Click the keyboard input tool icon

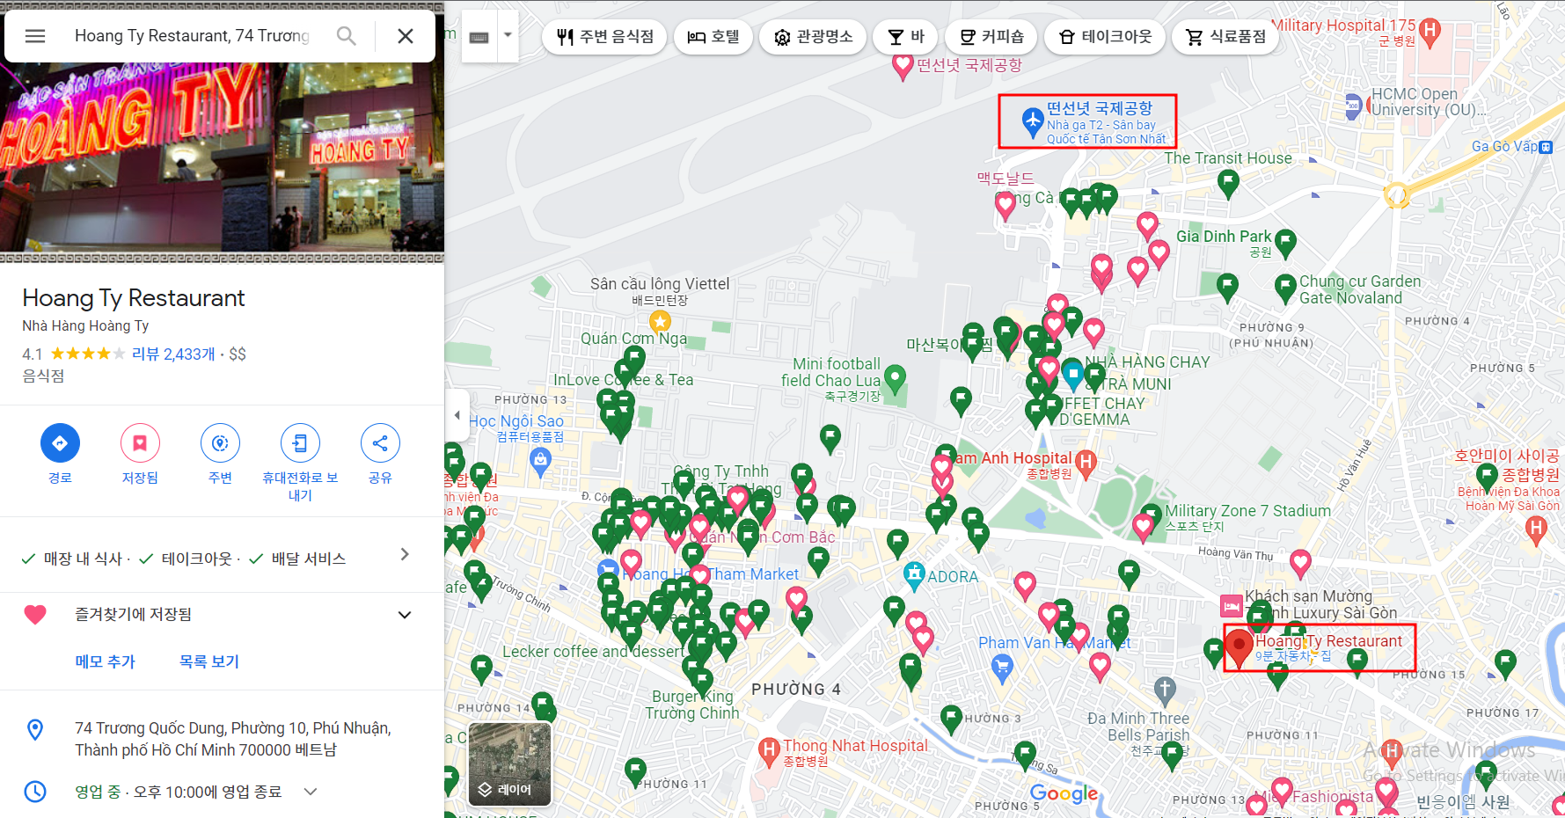(479, 37)
